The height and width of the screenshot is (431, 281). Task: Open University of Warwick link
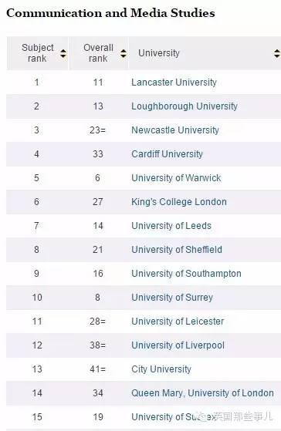[176, 178]
